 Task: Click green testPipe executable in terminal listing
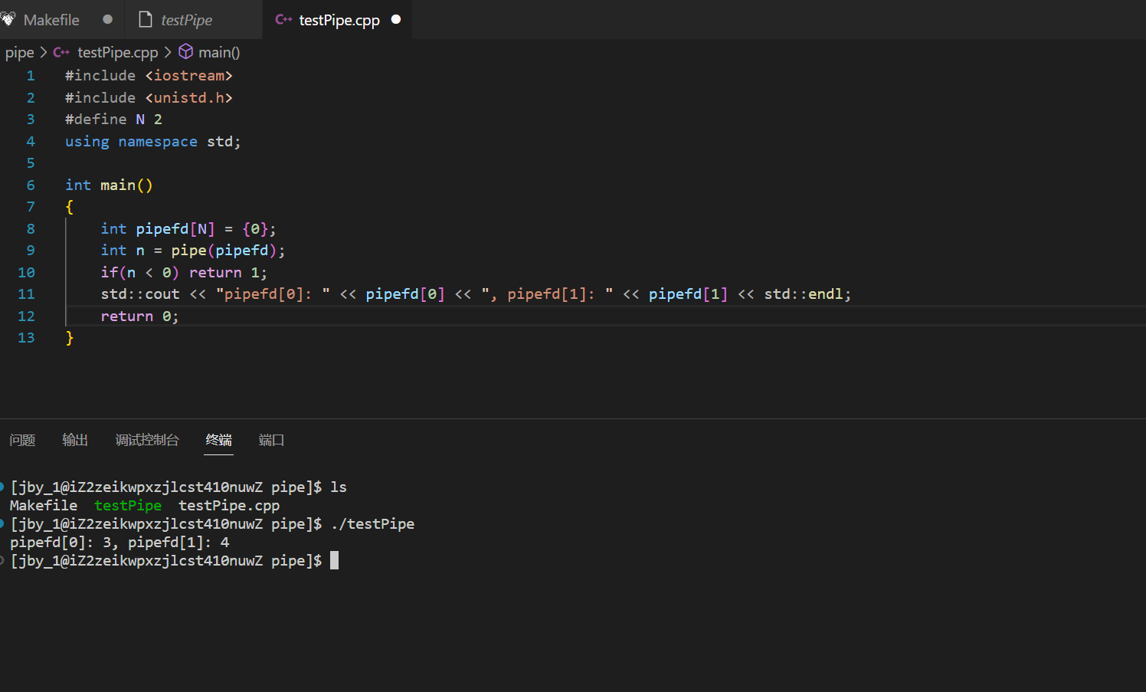(x=128, y=506)
